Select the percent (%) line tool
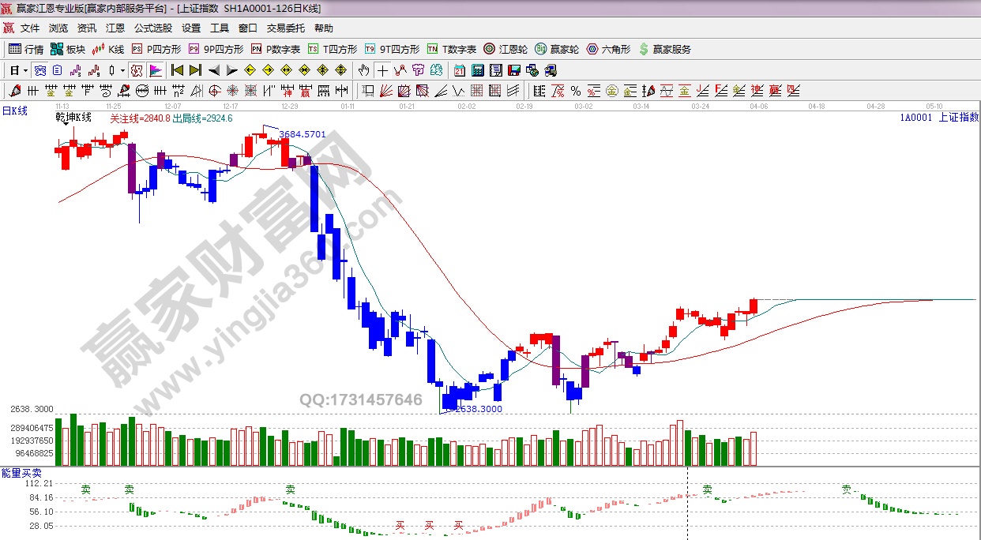 coord(576,91)
